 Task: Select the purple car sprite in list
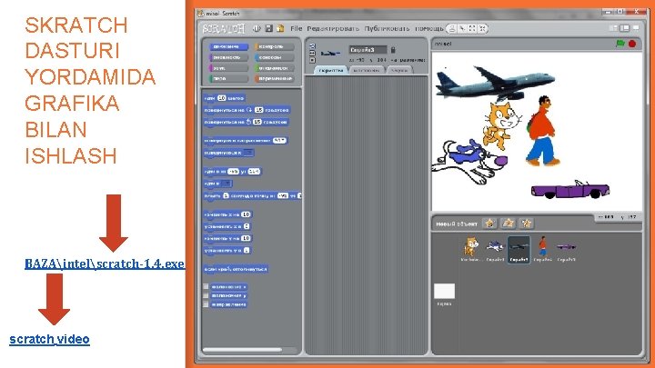pos(566,249)
